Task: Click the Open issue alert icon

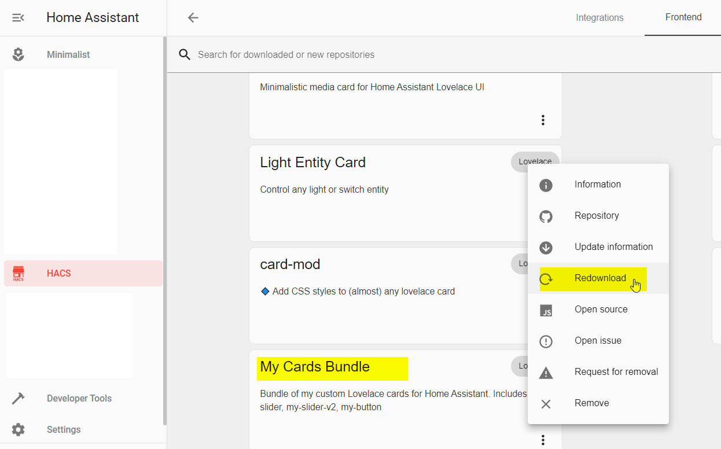Action: pos(546,341)
